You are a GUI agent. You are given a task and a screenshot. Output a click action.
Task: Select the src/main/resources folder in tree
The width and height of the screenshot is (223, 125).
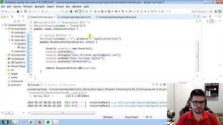pyautogui.click(x=18, y=55)
